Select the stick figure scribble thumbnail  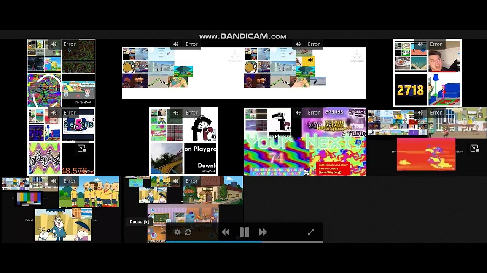click(x=44, y=90)
